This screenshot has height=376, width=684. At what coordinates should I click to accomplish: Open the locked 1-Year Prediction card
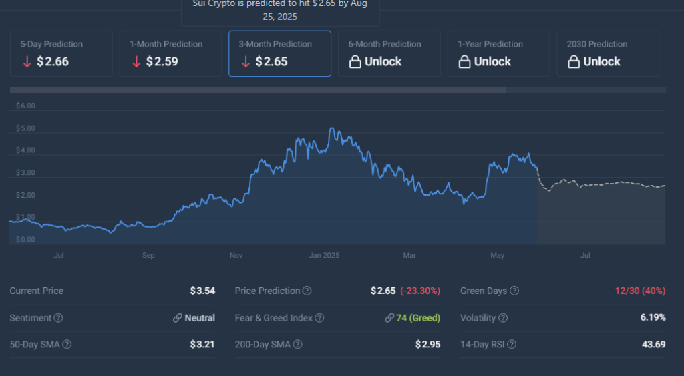coord(498,53)
